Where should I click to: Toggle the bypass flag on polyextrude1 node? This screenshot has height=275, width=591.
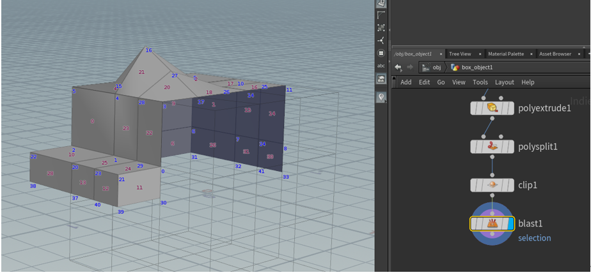tap(475, 108)
